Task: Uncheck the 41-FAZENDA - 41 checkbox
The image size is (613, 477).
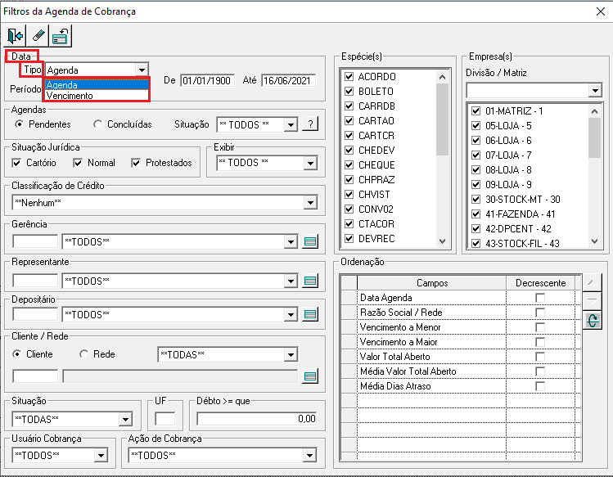Action: click(x=476, y=214)
